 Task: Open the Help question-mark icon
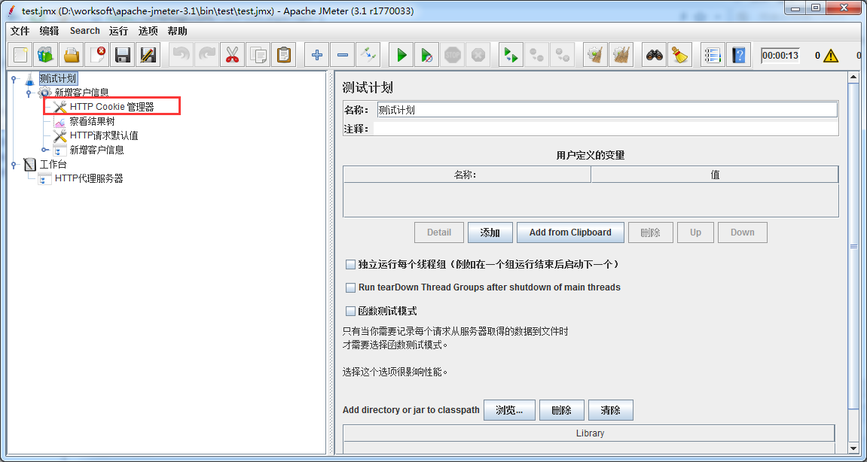coord(739,55)
